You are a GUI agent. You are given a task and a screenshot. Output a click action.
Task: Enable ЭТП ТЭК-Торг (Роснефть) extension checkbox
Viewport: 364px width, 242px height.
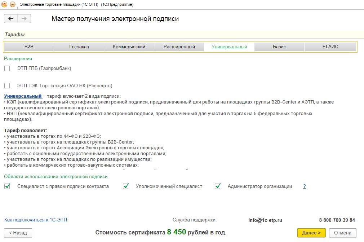click(7, 86)
